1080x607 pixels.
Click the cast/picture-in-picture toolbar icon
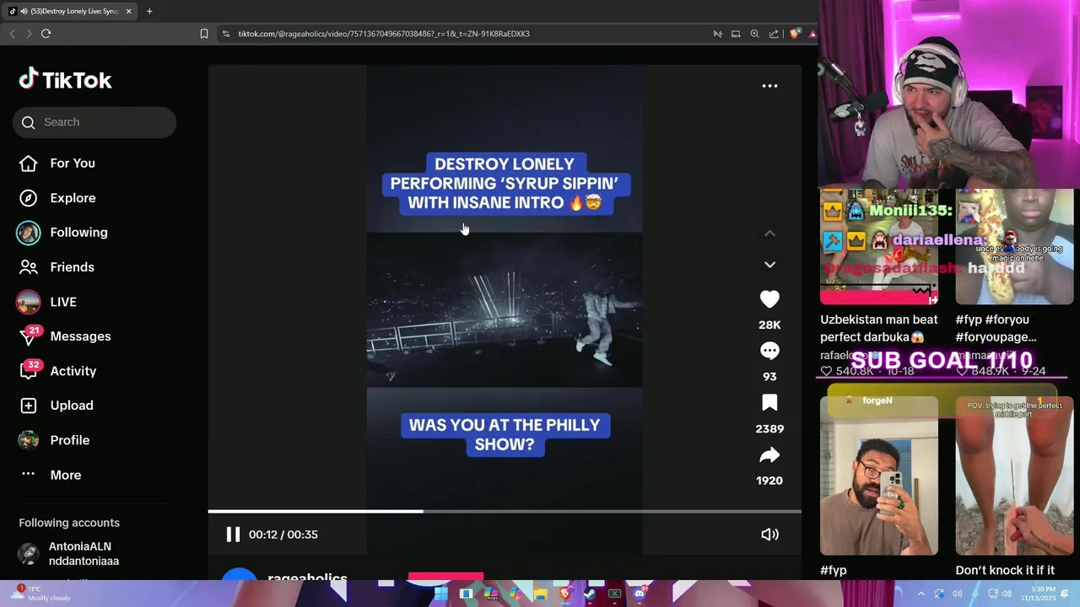pyautogui.click(x=736, y=34)
